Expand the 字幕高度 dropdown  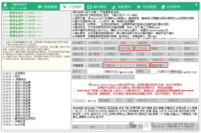tap(80, 65)
